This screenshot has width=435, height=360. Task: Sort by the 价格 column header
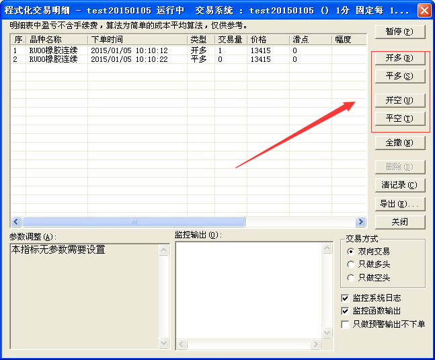[268, 40]
